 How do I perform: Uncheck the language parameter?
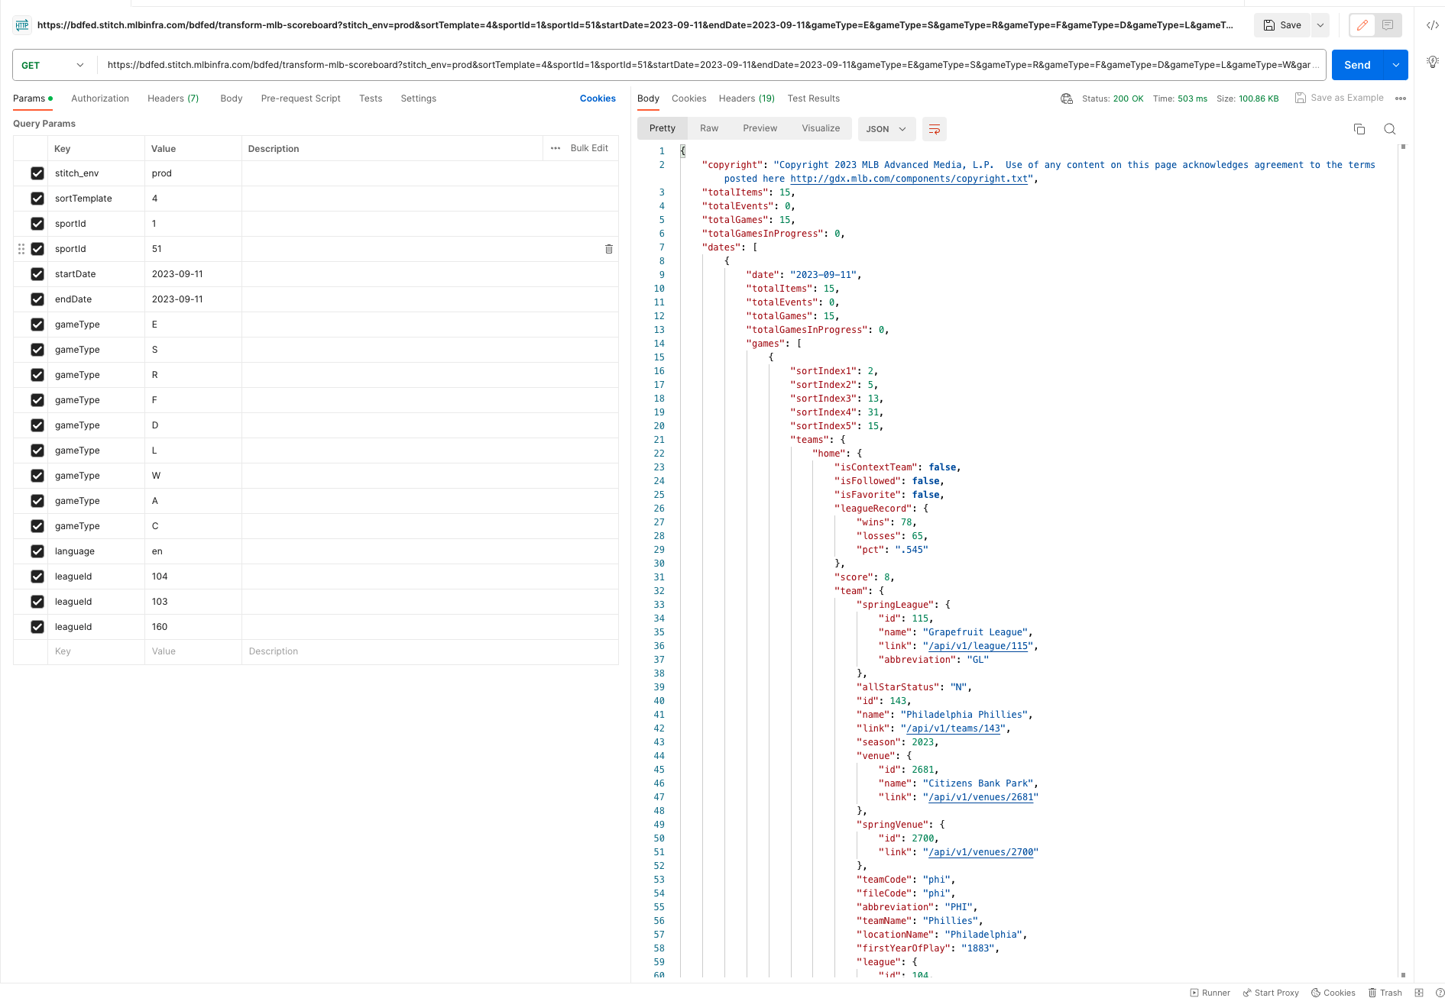tap(37, 551)
